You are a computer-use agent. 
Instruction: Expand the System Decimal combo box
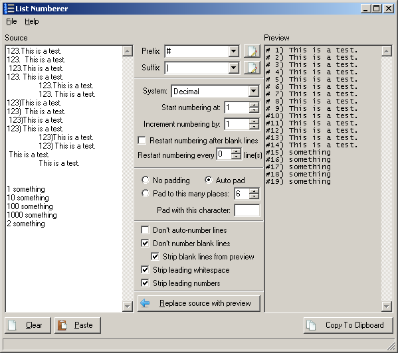[253, 91]
